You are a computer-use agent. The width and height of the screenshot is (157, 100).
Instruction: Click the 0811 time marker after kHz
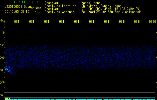(x=17, y=22)
